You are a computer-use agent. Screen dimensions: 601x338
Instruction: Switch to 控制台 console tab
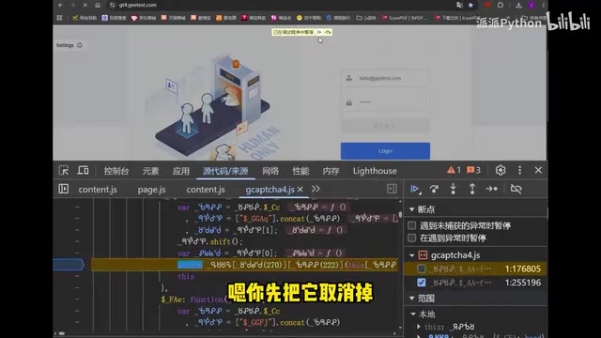(x=116, y=171)
